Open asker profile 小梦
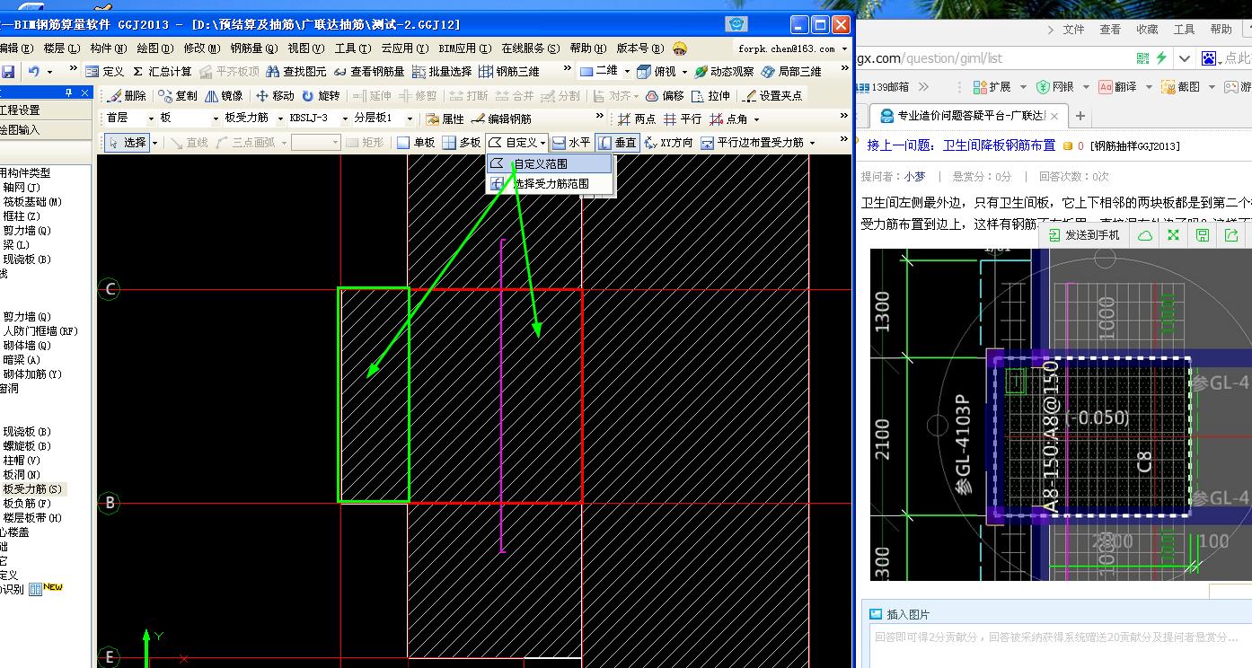 (x=914, y=177)
